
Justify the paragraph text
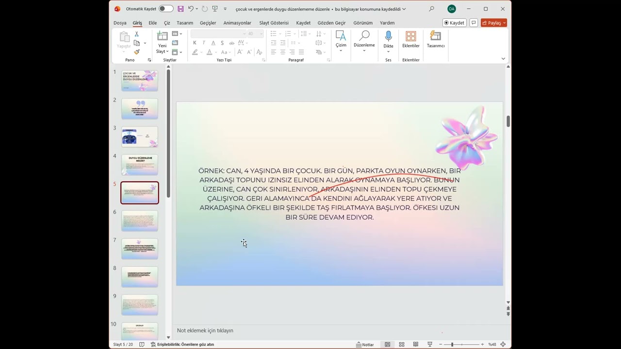coord(301,52)
